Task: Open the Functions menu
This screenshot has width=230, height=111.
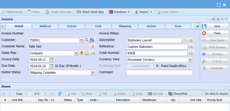Action: point(119,12)
